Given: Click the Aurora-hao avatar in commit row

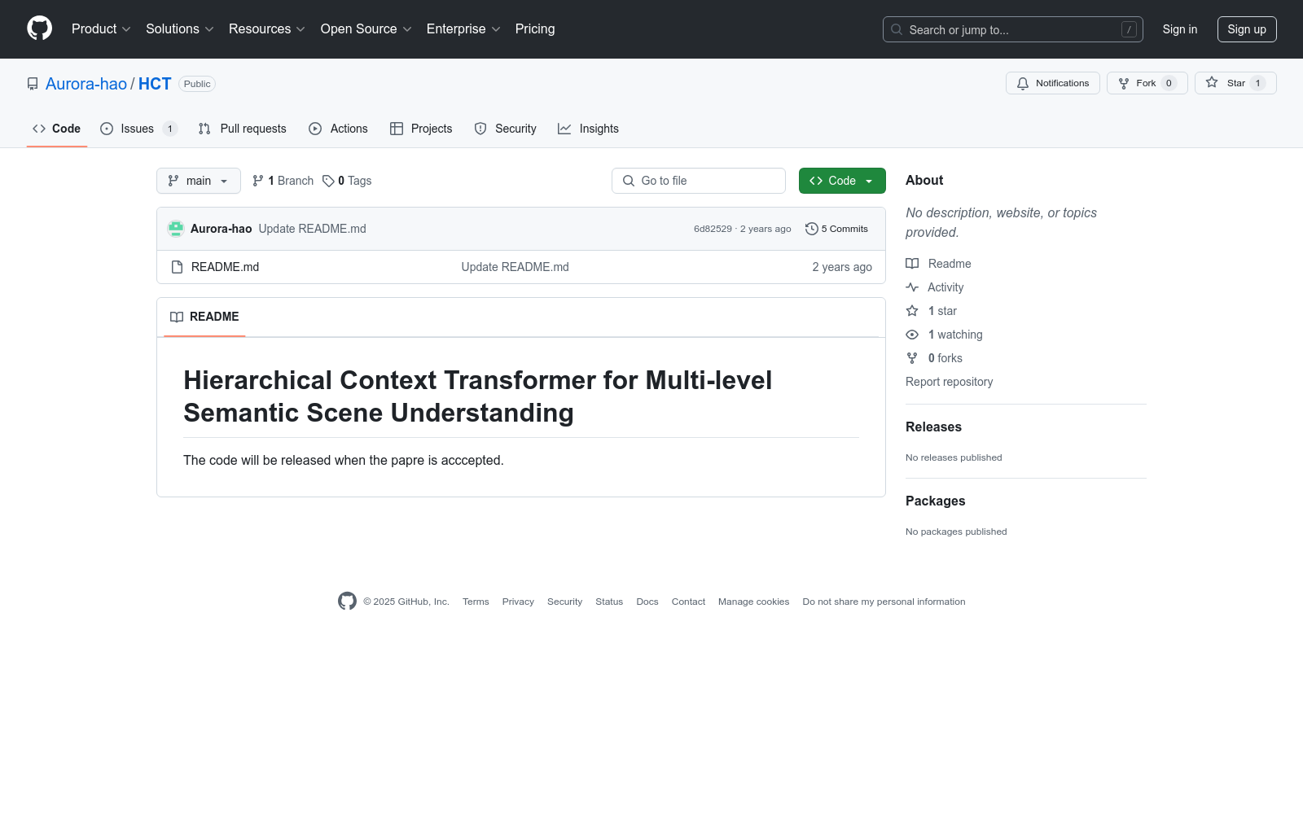Looking at the screenshot, I should [176, 229].
